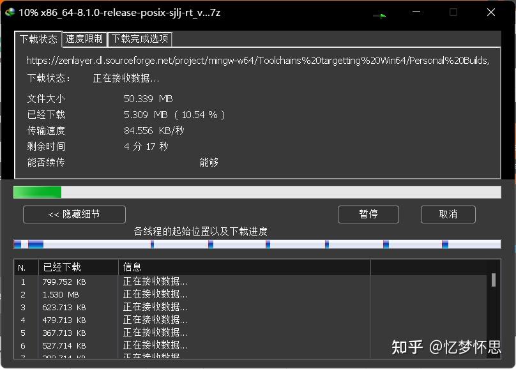
Task: Click the << 隐藏细节 button to collapse details
Action: tap(73, 214)
